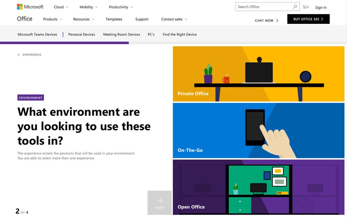Click the Sign in link

(x=321, y=8)
